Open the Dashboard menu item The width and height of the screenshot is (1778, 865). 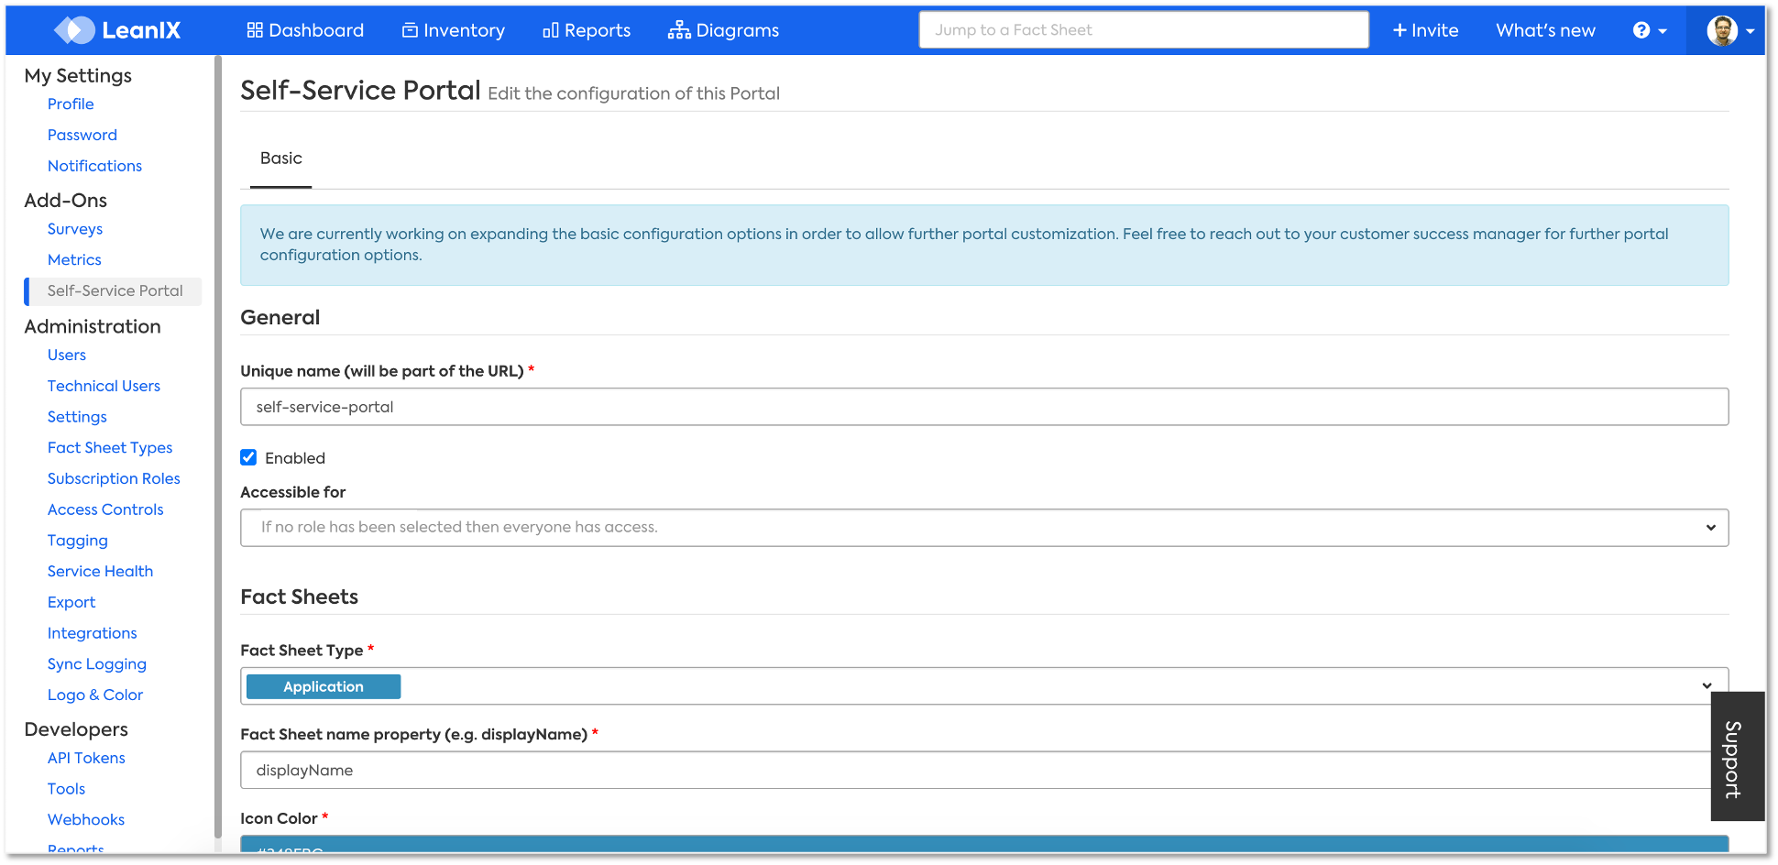tap(305, 30)
